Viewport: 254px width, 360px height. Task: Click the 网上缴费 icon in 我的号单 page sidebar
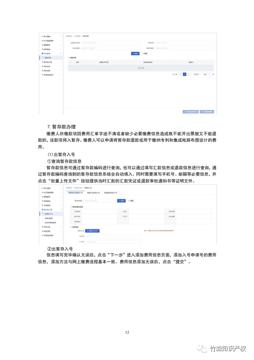[42, 36]
